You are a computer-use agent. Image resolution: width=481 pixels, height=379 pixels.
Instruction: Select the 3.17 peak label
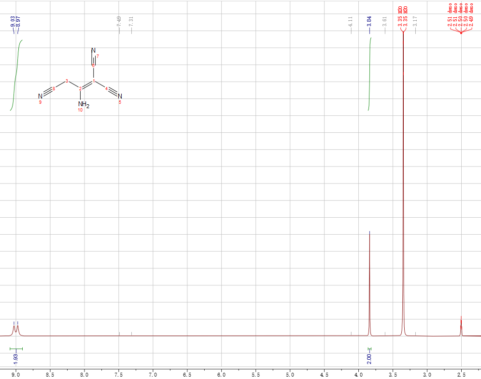(x=415, y=21)
